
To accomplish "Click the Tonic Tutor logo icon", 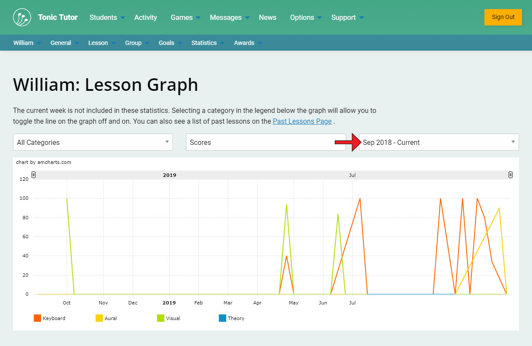I will [22, 17].
